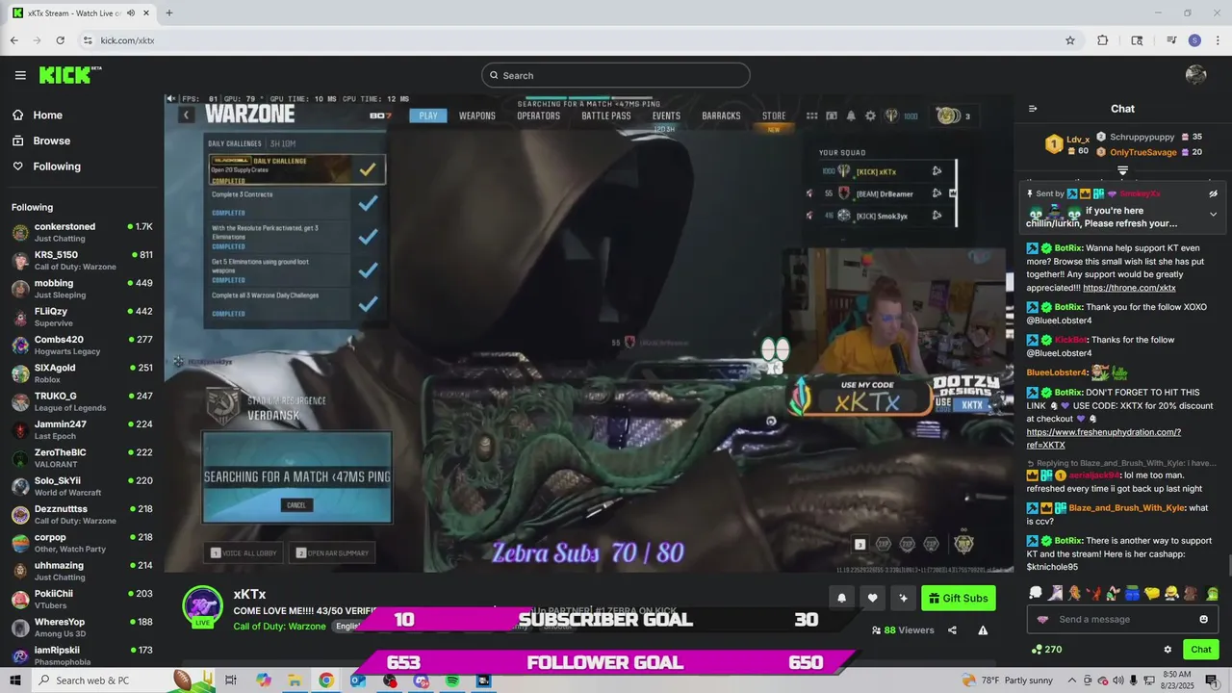Open mobbing channel in sidebar

[x=82, y=289]
